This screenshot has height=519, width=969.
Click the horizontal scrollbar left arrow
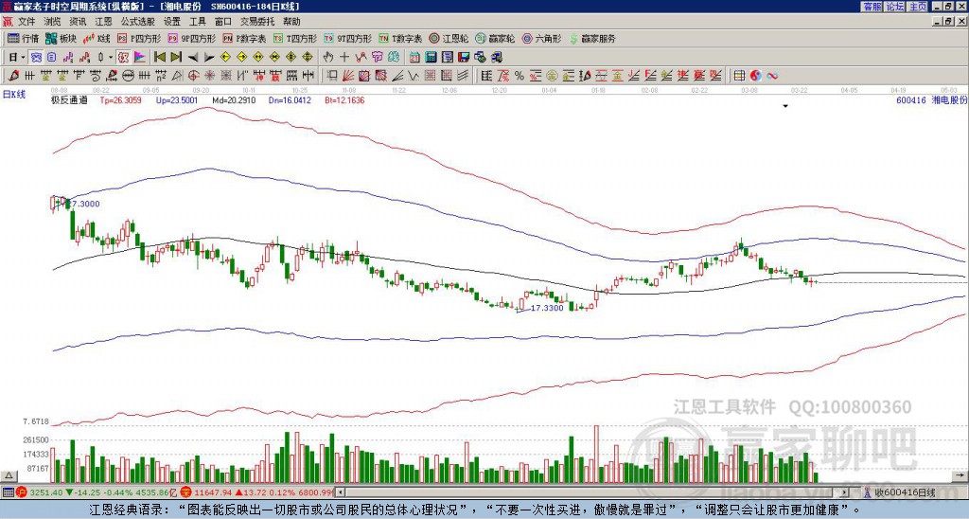(x=339, y=492)
